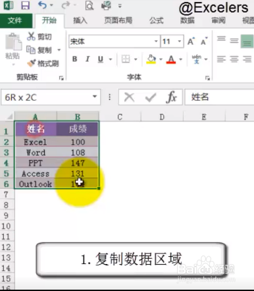This screenshot has width=254, height=291.
Task: Select cell containing Excel
Action: coord(36,142)
